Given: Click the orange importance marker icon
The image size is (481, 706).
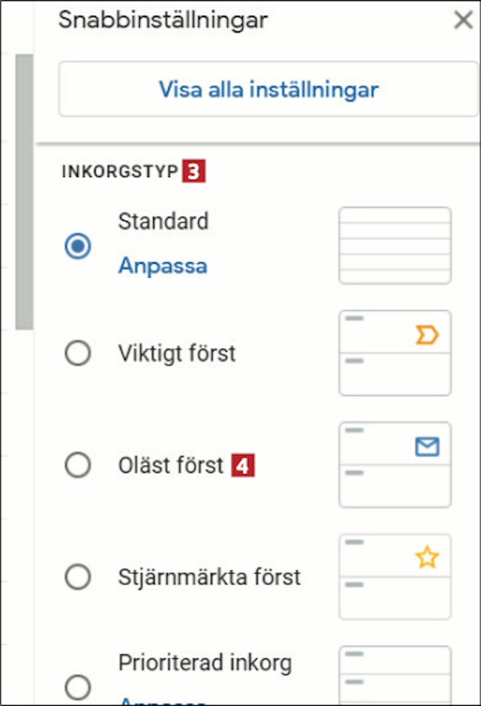Looking at the screenshot, I should pyautogui.click(x=426, y=335).
